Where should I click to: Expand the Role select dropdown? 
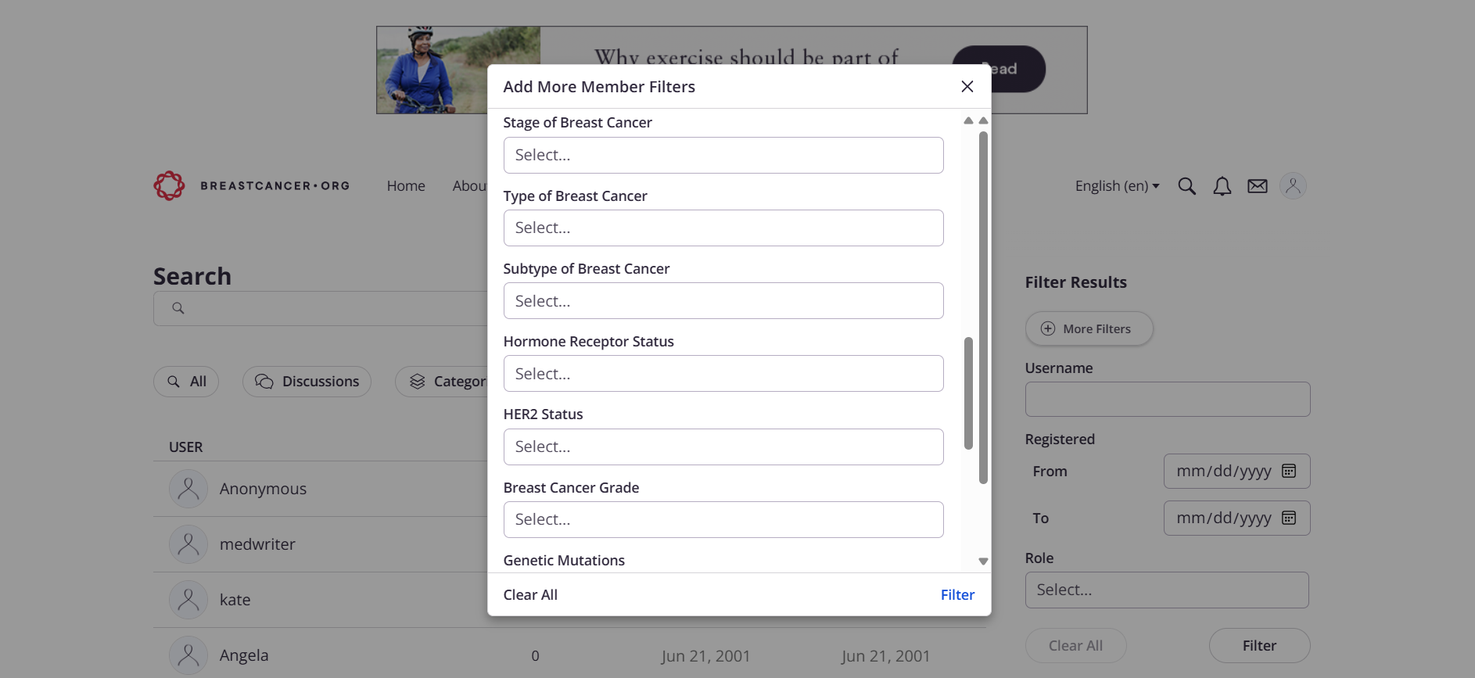(1166, 590)
